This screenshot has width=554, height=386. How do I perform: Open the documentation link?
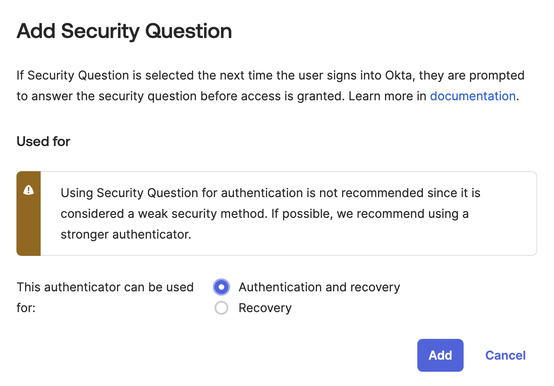pyautogui.click(x=473, y=96)
